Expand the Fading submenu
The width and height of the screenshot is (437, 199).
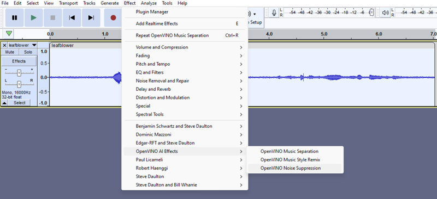[185, 55]
